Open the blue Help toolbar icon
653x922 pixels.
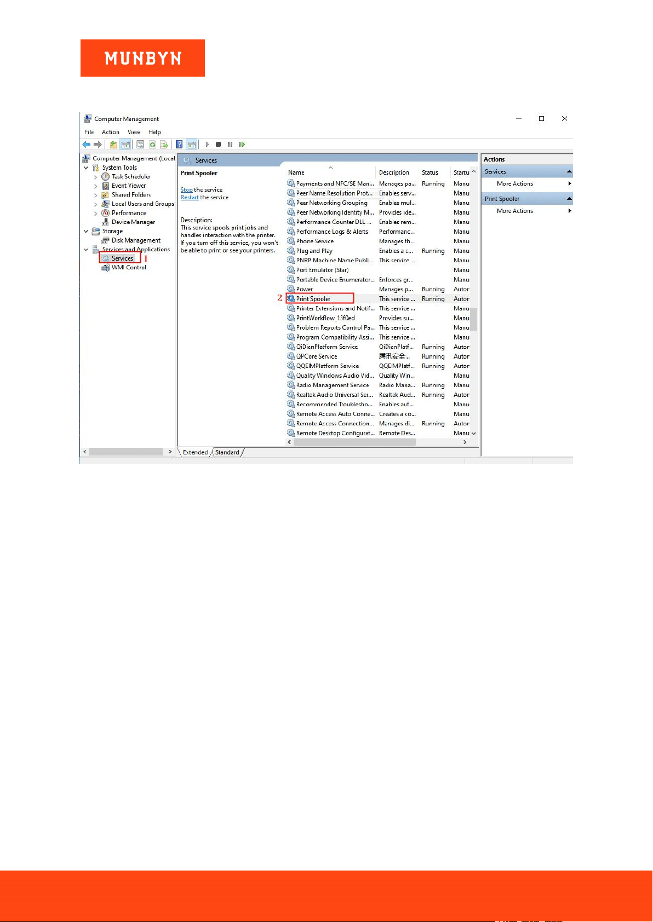(179, 145)
